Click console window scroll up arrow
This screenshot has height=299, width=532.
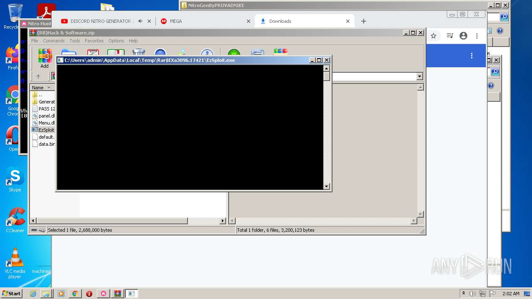point(327,69)
